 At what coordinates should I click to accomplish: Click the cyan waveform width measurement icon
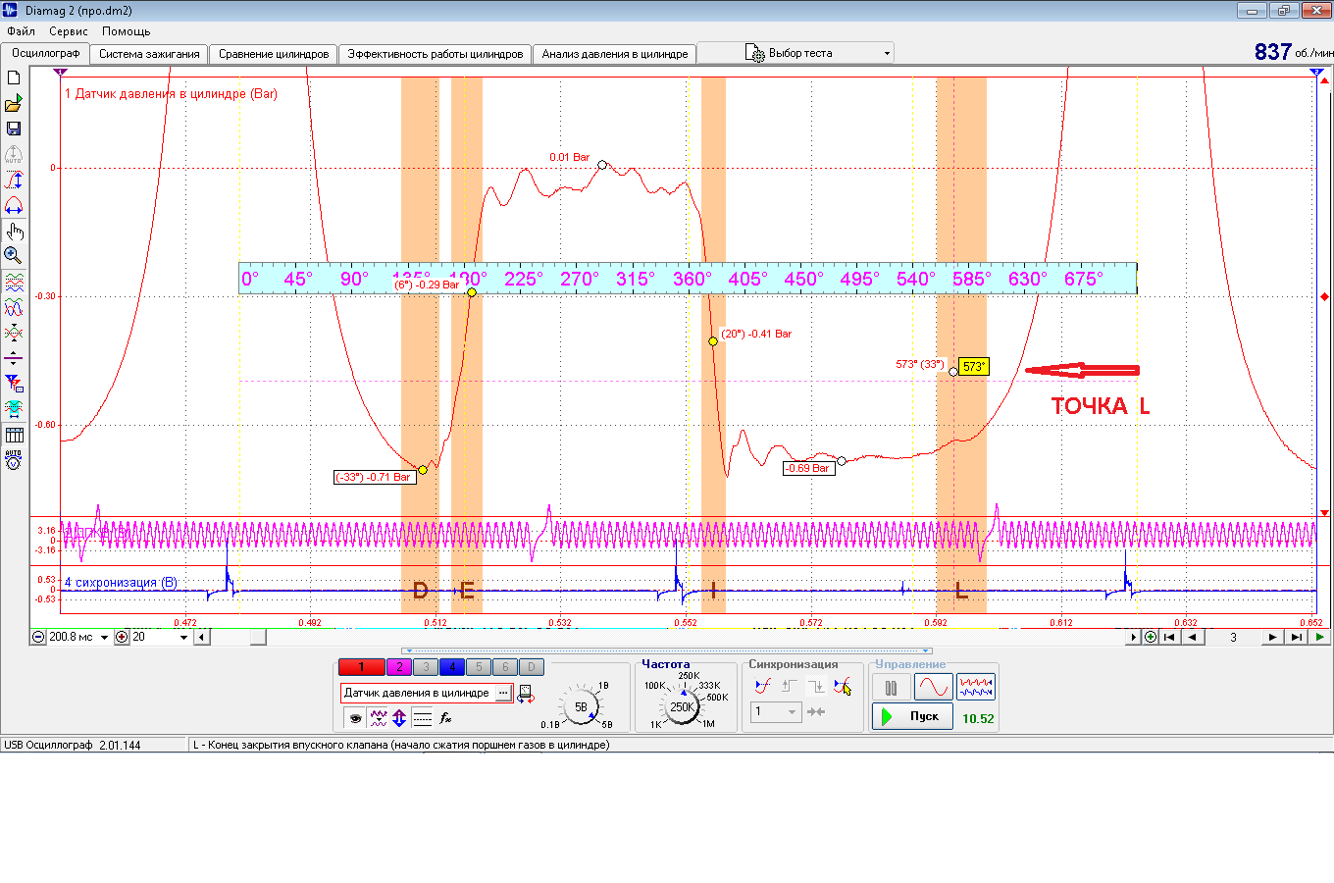click(x=14, y=409)
